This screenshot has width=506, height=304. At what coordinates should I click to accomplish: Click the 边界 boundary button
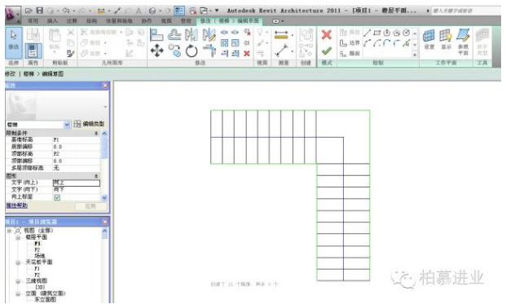click(x=350, y=43)
